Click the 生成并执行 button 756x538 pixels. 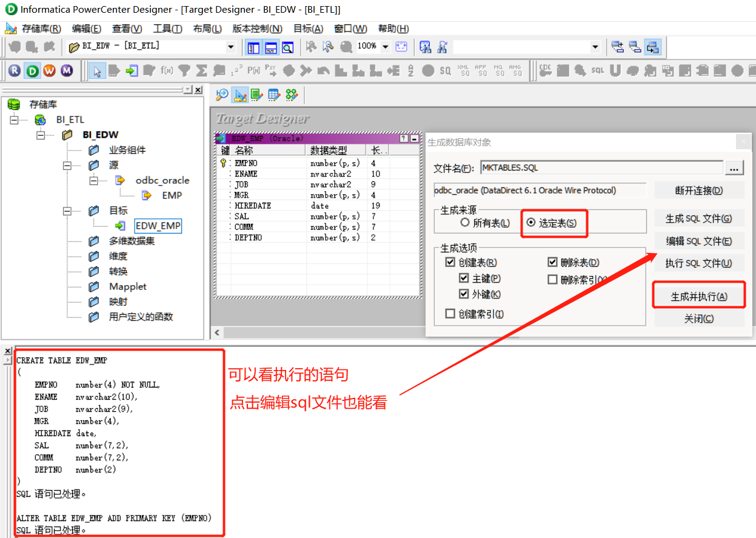click(699, 297)
